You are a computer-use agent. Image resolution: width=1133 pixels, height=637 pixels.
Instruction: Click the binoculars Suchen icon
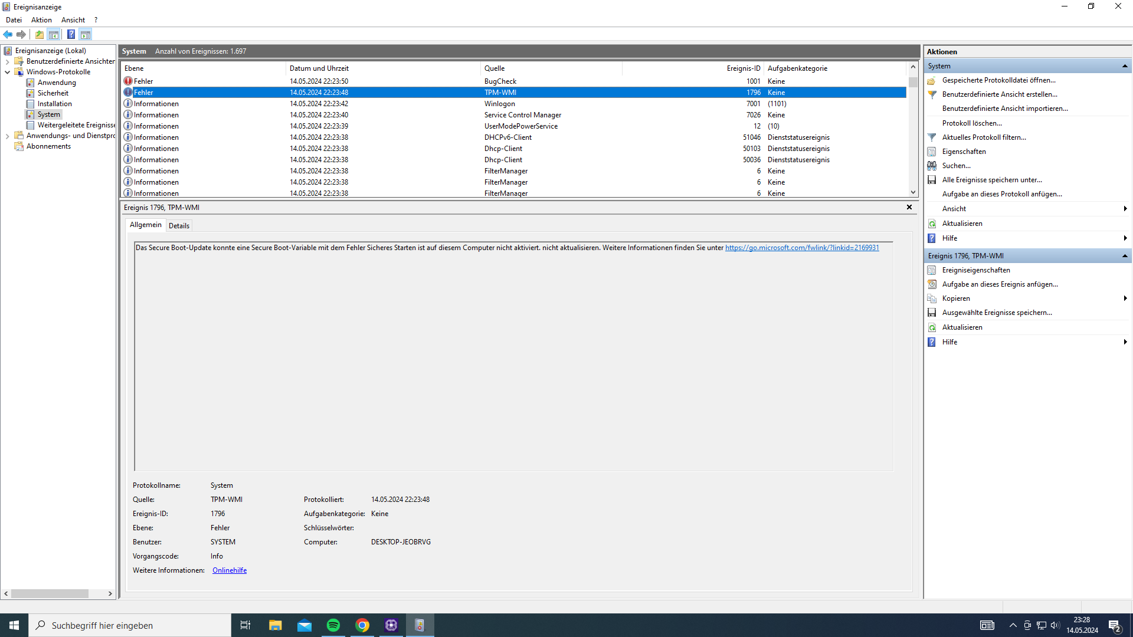pyautogui.click(x=932, y=166)
